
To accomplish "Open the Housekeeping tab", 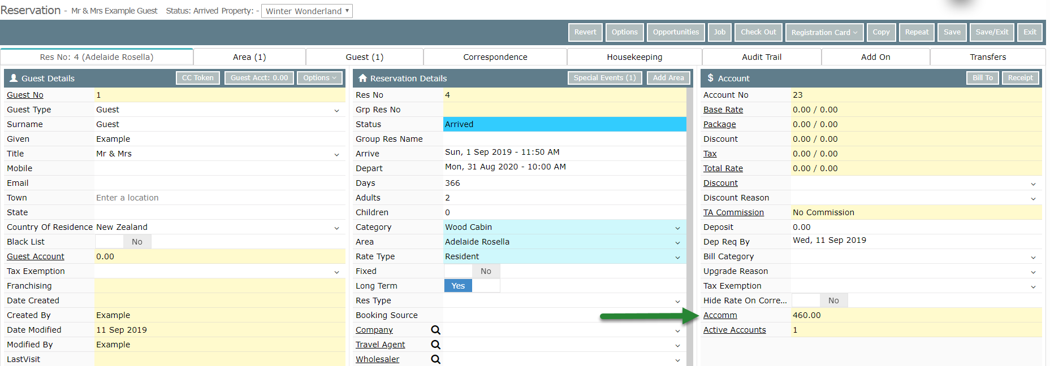I will click(x=634, y=57).
